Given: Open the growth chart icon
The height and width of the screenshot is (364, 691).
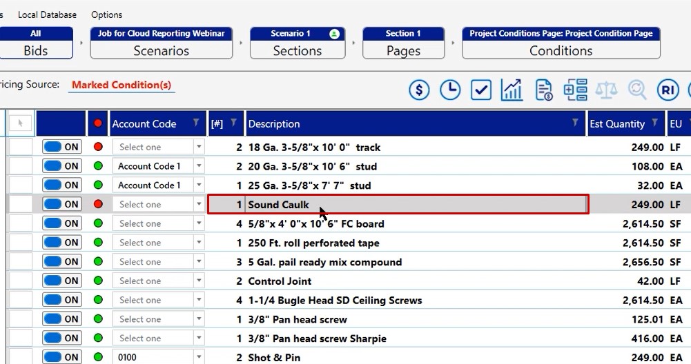Looking at the screenshot, I should click(512, 90).
